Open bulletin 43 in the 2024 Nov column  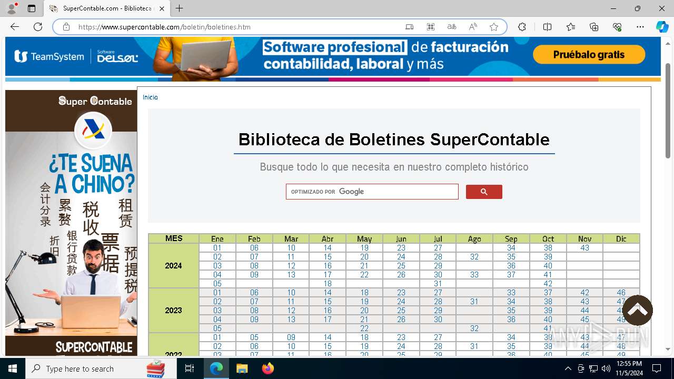click(584, 248)
